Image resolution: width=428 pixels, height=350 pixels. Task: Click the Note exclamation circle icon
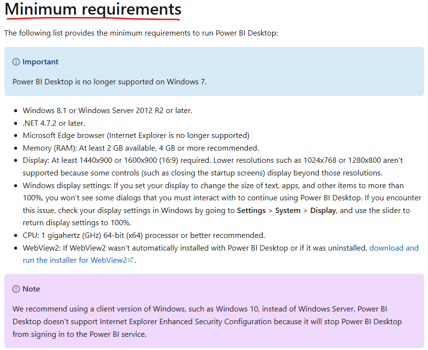tap(16, 289)
